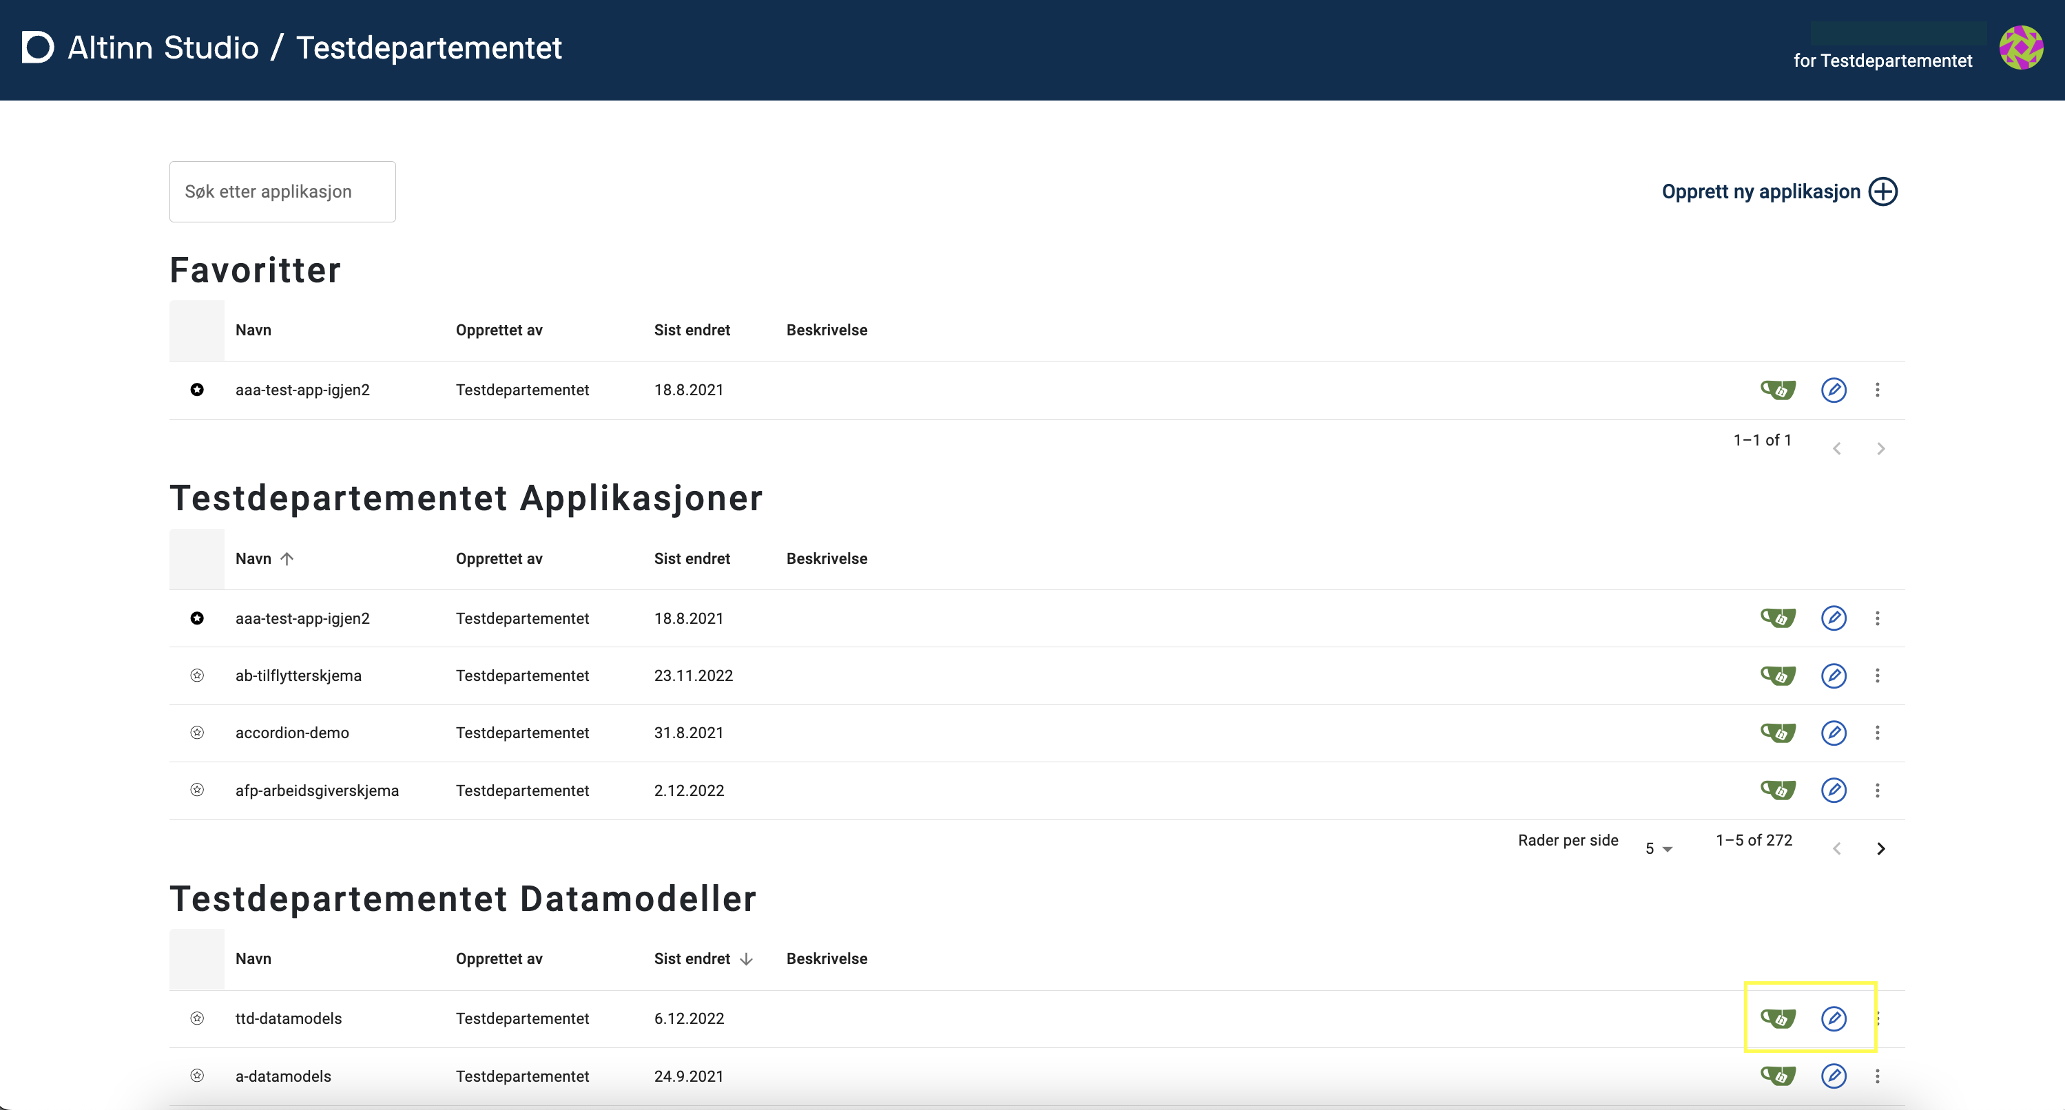Image resolution: width=2065 pixels, height=1110 pixels.
Task: Open Rader per side dropdown
Action: click(x=1658, y=848)
